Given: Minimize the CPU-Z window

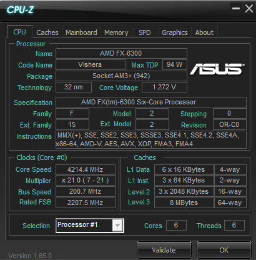Looking at the screenshot, I should coord(236,9).
